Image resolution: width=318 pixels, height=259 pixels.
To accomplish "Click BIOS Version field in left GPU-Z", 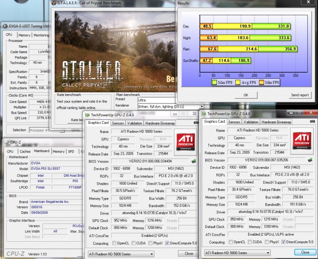I will tap(150, 161).
